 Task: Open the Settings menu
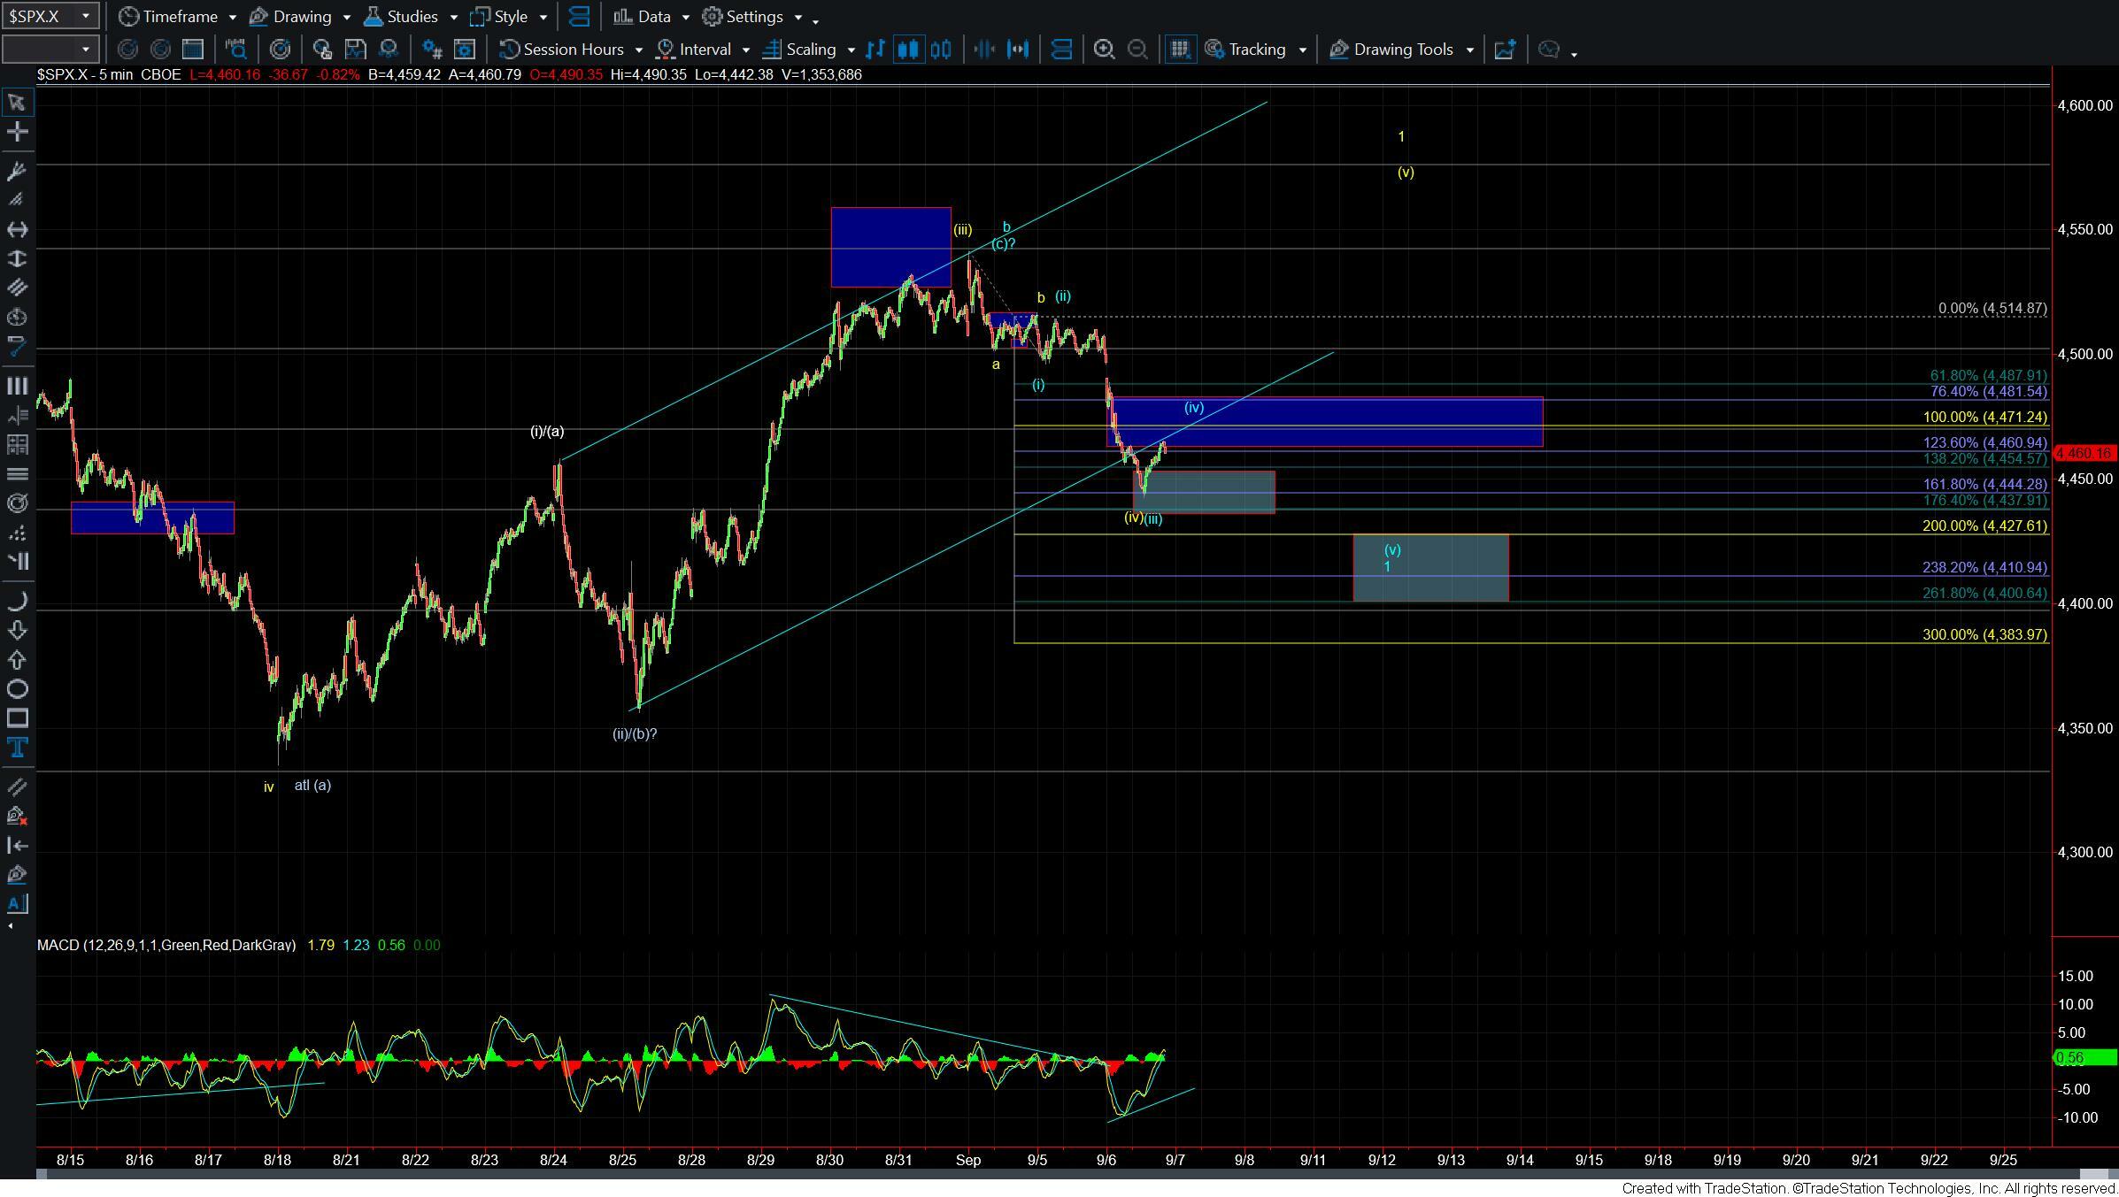click(x=744, y=17)
